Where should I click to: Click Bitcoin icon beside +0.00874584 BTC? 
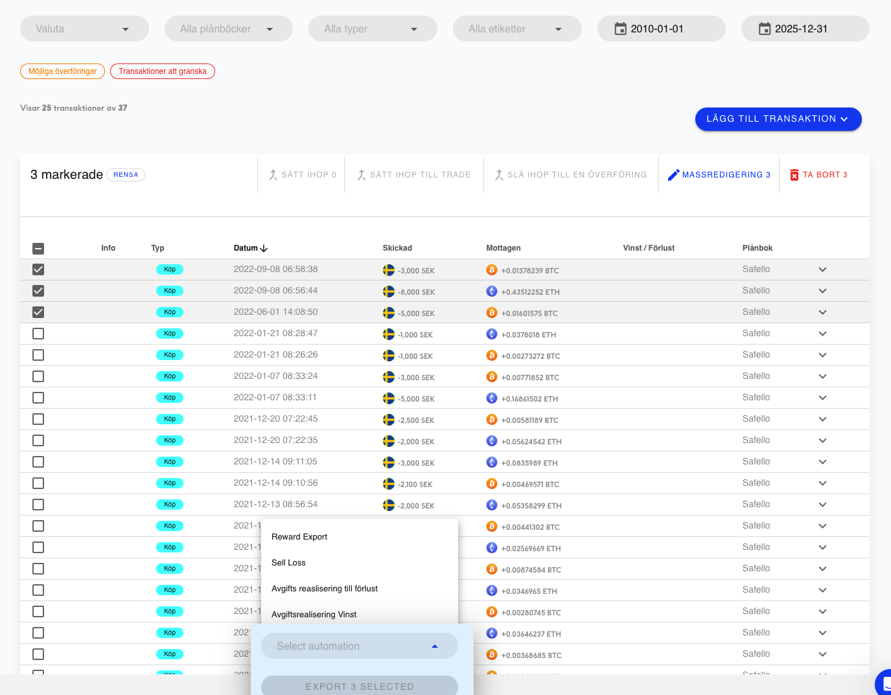[x=492, y=569]
